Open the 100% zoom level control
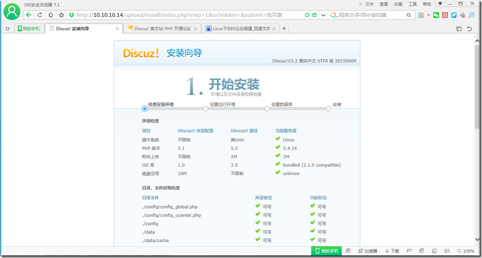The width and height of the screenshot is (482, 258). tap(466, 251)
